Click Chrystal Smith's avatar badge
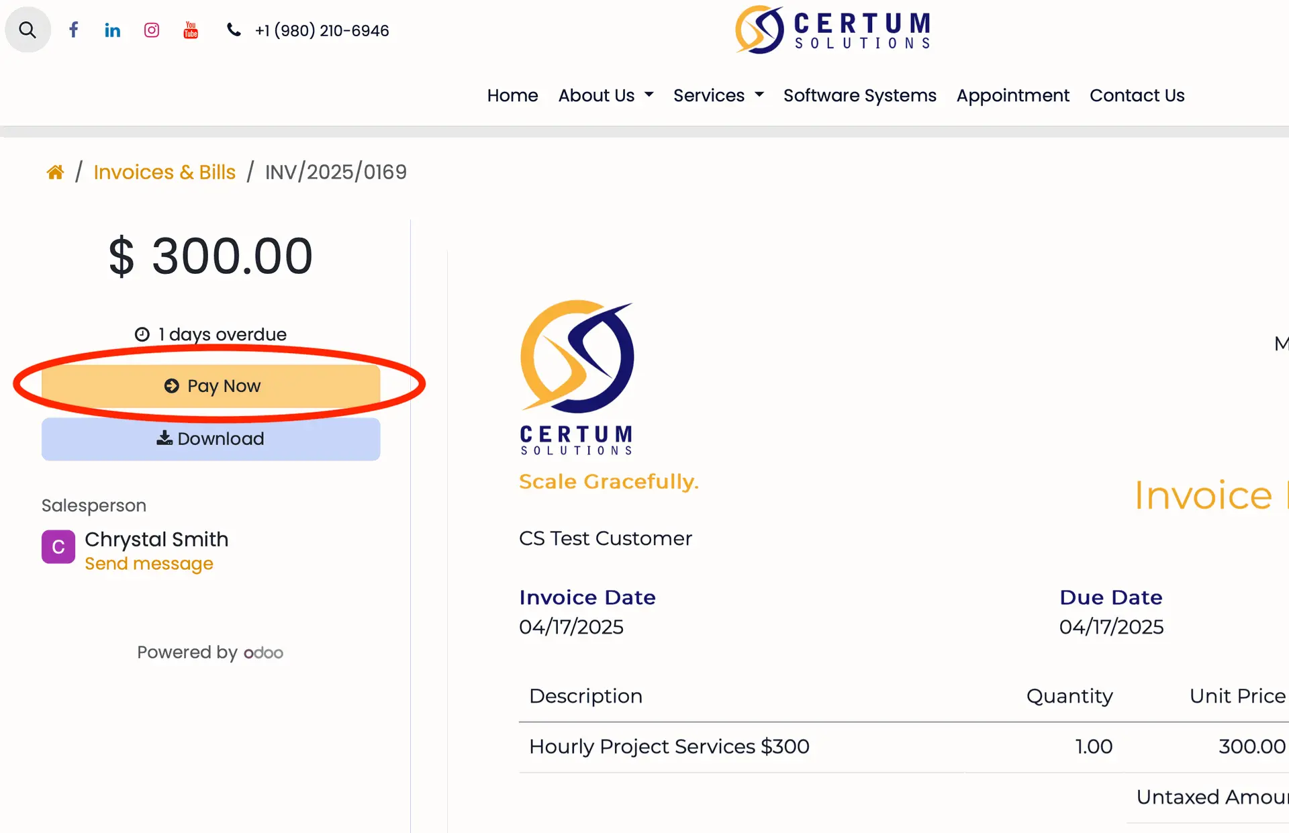This screenshot has height=833, width=1289. pos(58,547)
